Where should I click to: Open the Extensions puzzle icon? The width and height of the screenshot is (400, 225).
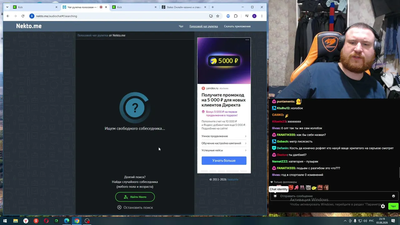[x=236, y=16]
